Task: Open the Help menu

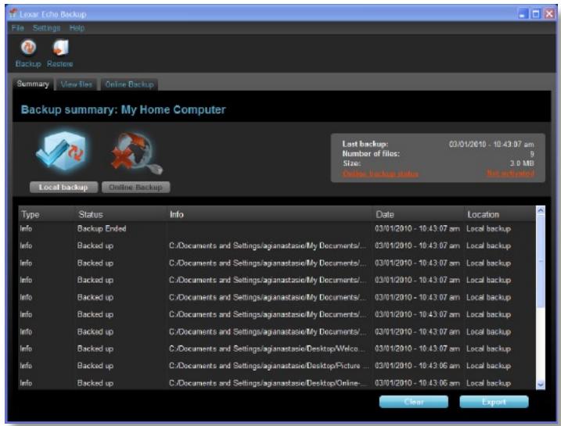Action: [77, 28]
